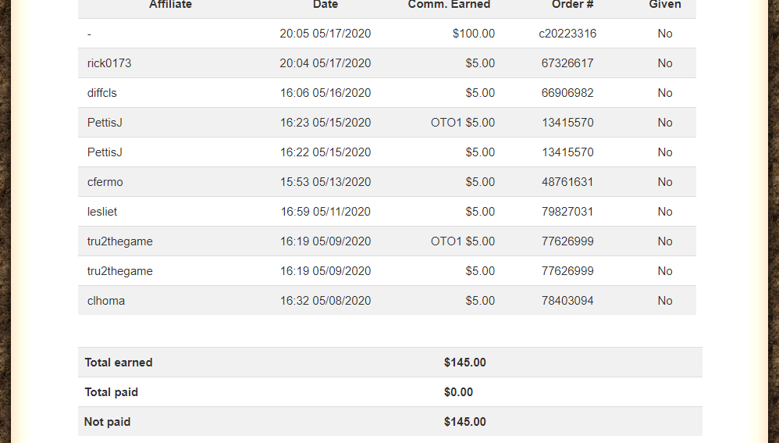779x443 pixels.
Task: Click affiliate lesliet in the table
Action: (102, 212)
